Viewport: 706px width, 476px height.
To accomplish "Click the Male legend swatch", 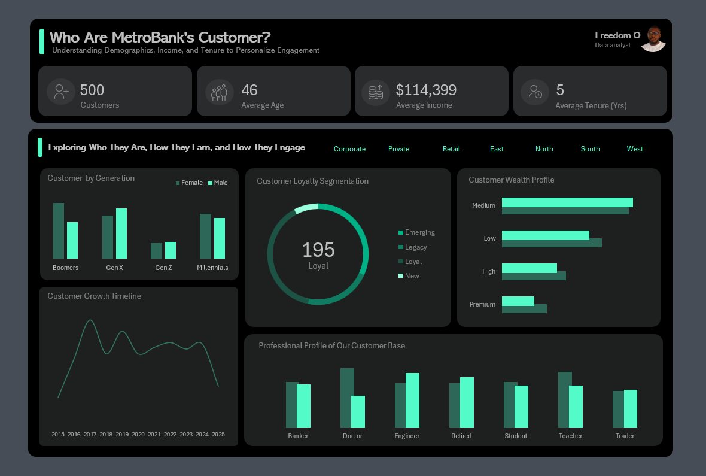I will coord(210,183).
